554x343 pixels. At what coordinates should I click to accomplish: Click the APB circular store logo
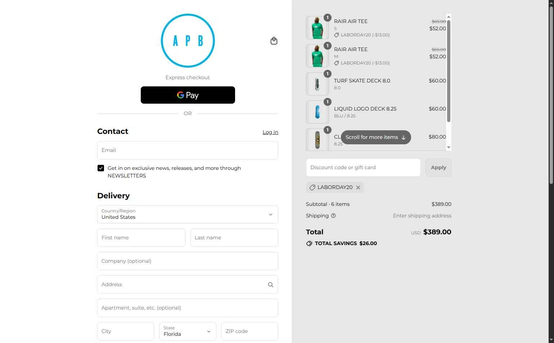pos(188,41)
